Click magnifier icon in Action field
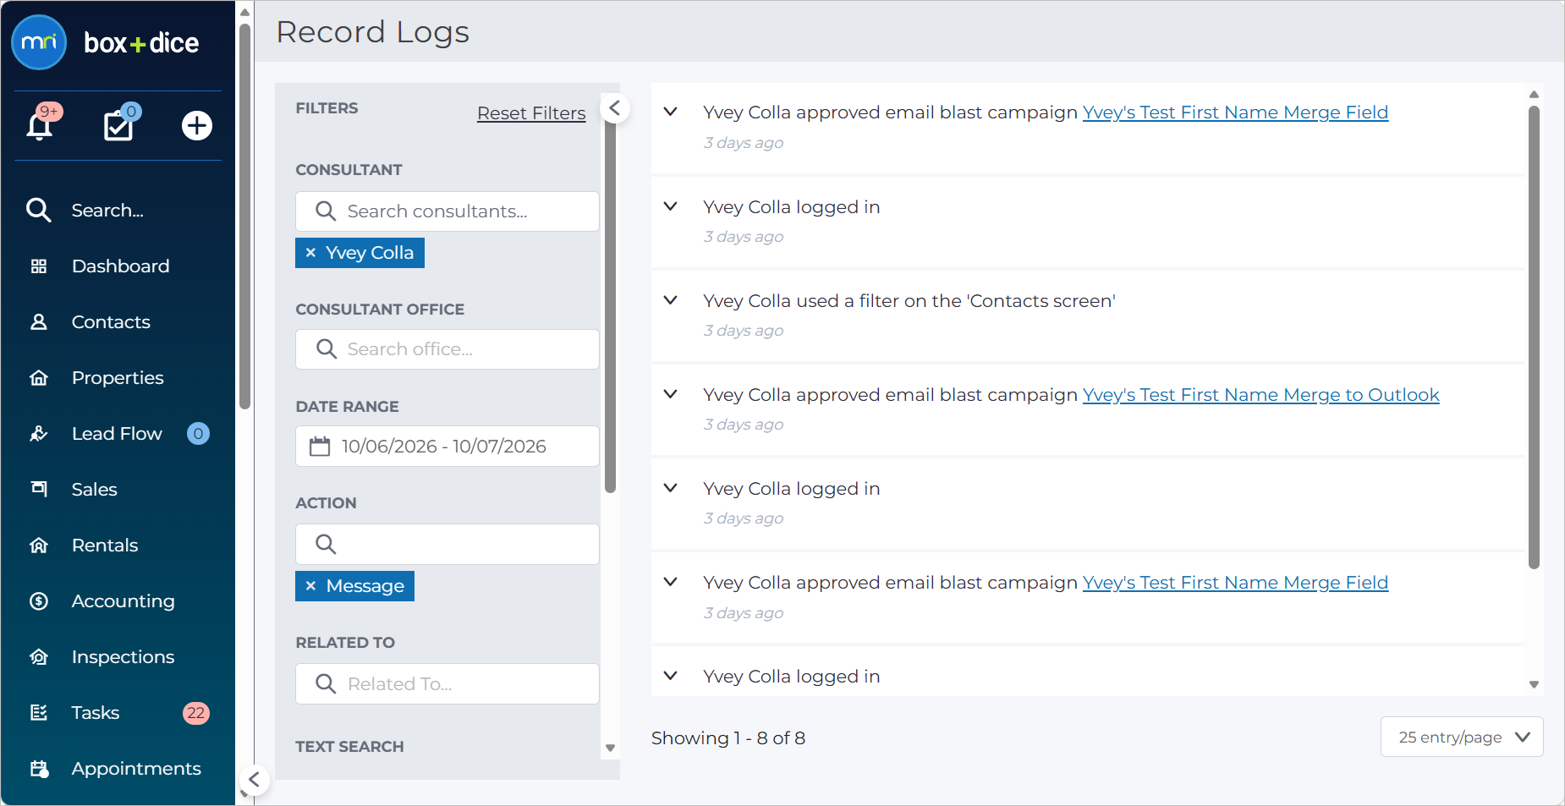 (326, 545)
